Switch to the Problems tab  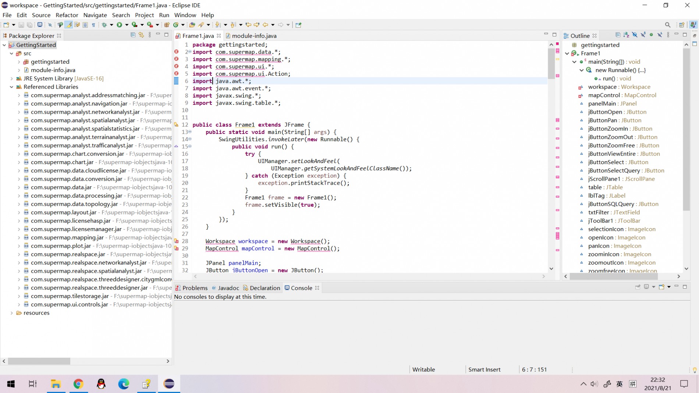[192, 288]
